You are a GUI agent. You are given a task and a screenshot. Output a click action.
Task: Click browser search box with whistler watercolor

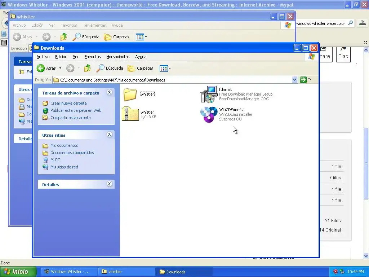pyautogui.click(x=321, y=23)
